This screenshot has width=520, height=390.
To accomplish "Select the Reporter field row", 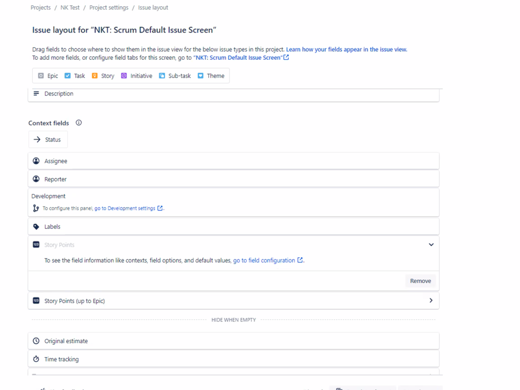I will (234, 179).
